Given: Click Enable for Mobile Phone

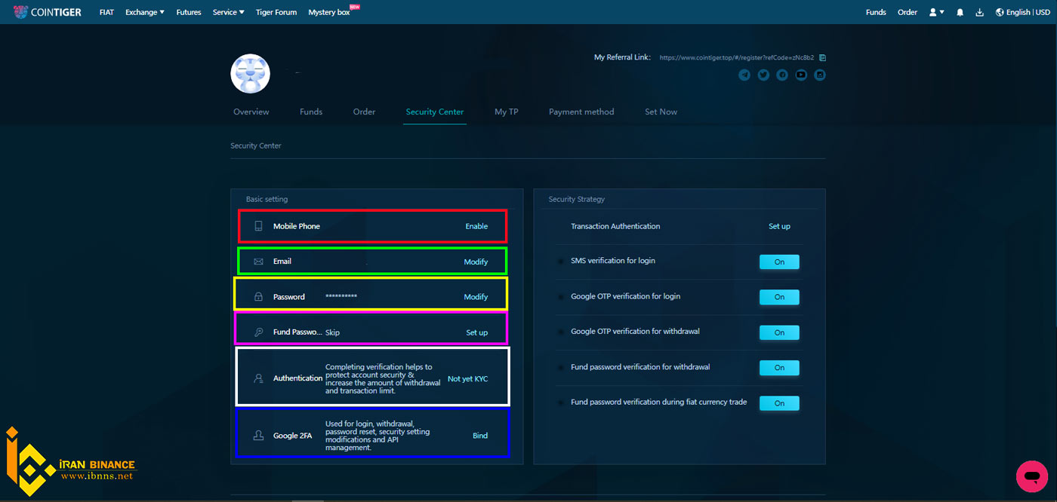Looking at the screenshot, I should 476,226.
